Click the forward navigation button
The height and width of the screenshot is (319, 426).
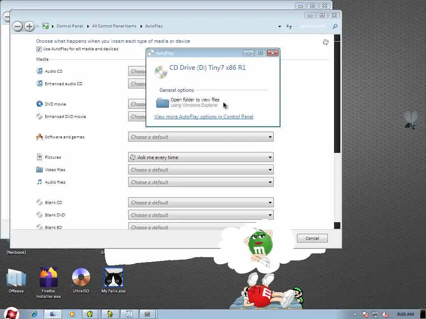coord(30,26)
